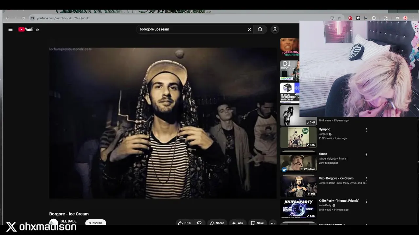Open the install/cast icon in the address bar
The image size is (419, 235).
click(x=332, y=18)
